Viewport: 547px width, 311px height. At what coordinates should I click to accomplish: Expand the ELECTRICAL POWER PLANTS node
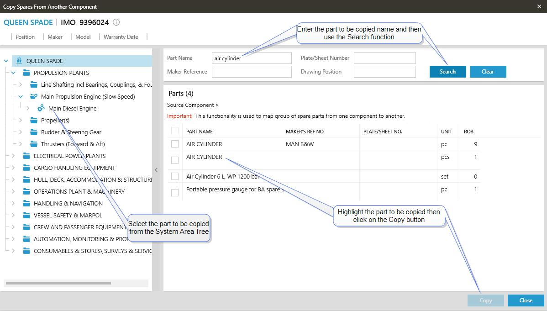pyautogui.click(x=13, y=156)
